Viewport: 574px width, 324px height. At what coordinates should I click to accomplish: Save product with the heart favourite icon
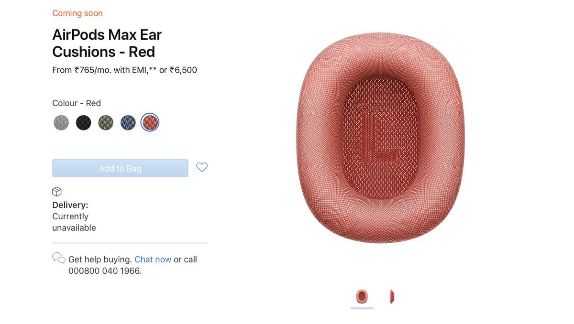click(x=202, y=168)
